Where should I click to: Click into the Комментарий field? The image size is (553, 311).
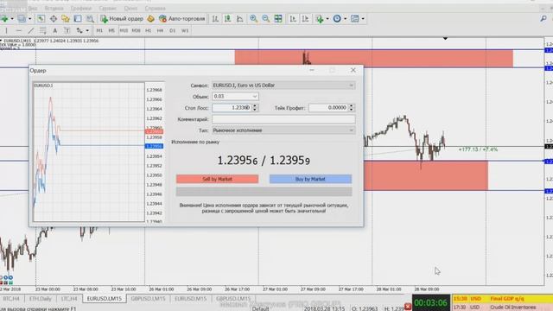pyautogui.click(x=283, y=119)
